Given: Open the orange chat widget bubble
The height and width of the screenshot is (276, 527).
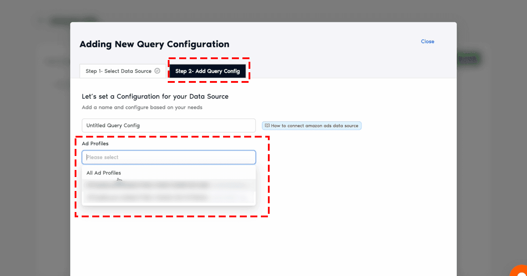Looking at the screenshot, I should [519, 270].
